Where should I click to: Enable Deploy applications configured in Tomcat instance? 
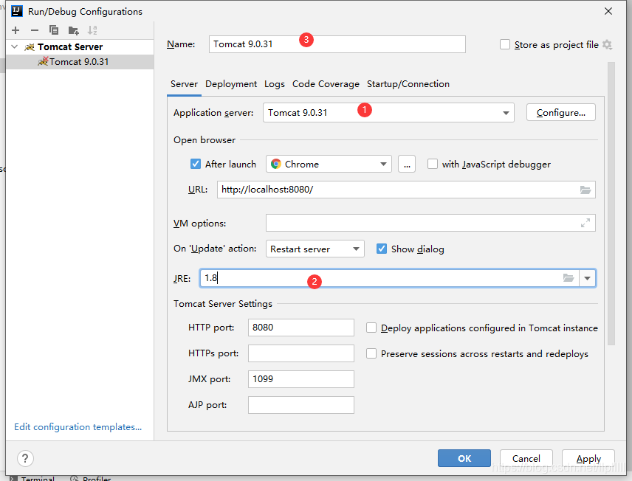(371, 328)
